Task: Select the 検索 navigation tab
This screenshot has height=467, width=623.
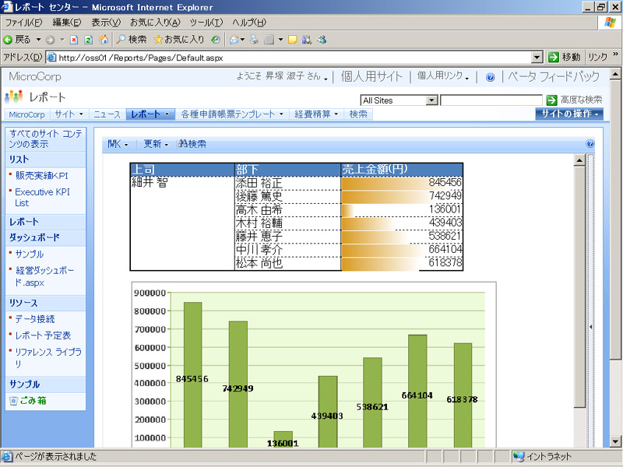Action: pos(358,114)
